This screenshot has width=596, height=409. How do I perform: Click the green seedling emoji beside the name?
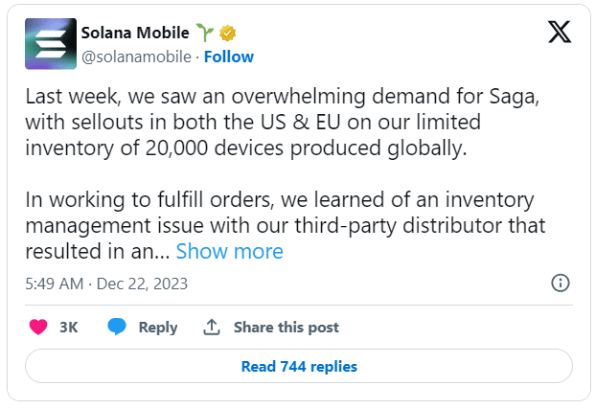(204, 32)
